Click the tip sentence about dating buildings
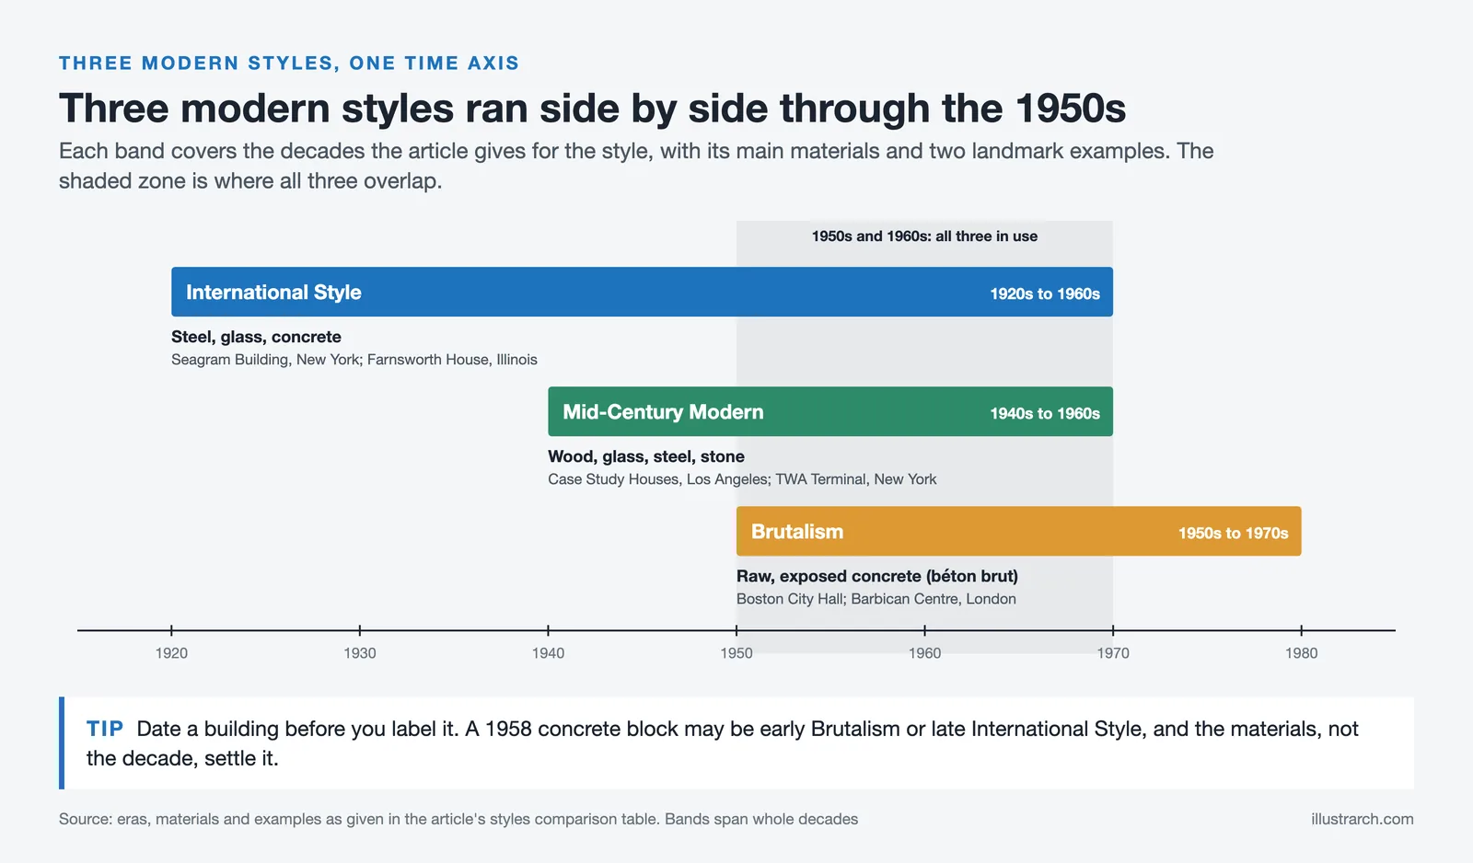 coord(723,743)
